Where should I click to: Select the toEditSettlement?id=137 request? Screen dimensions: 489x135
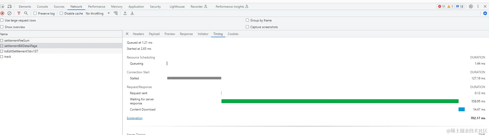[x=61, y=51]
